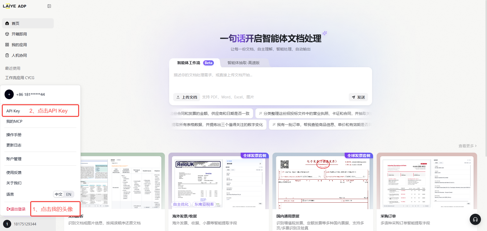Click the home icon beside 首页
Viewport: 487px width, 231px height.
7,23
